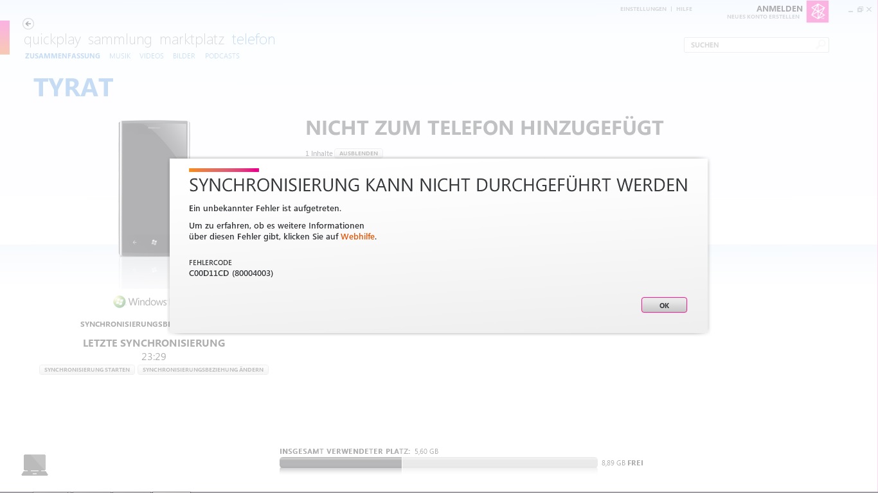878x493 pixels.
Task: Click the 8,89 GB frei label
Action: (622, 463)
